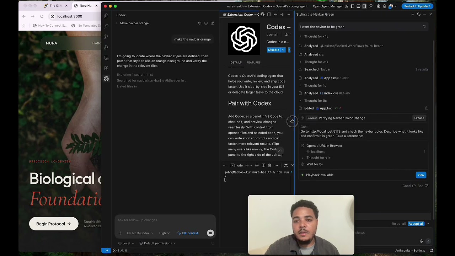Open the Accept all dropdown arrow

[428, 224]
